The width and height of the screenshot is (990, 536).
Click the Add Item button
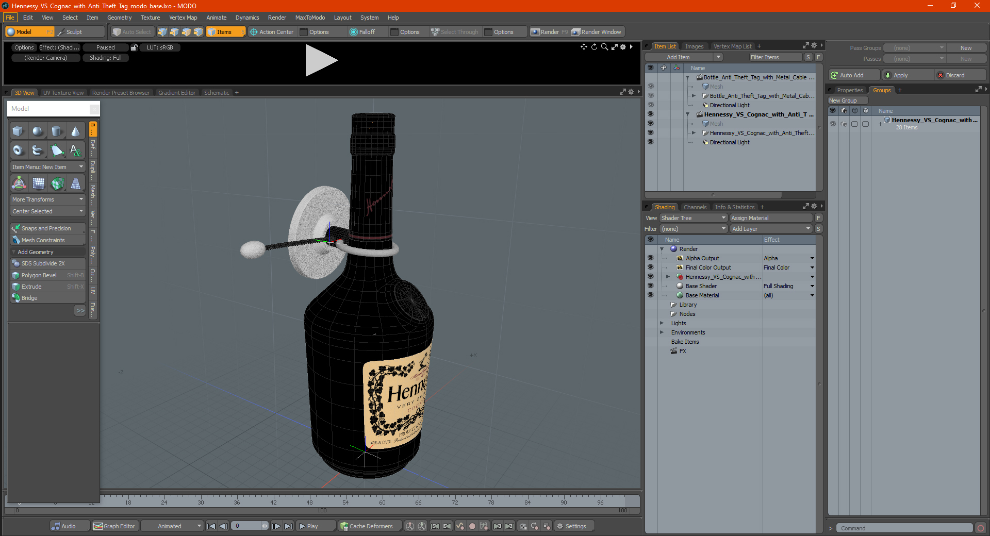679,57
